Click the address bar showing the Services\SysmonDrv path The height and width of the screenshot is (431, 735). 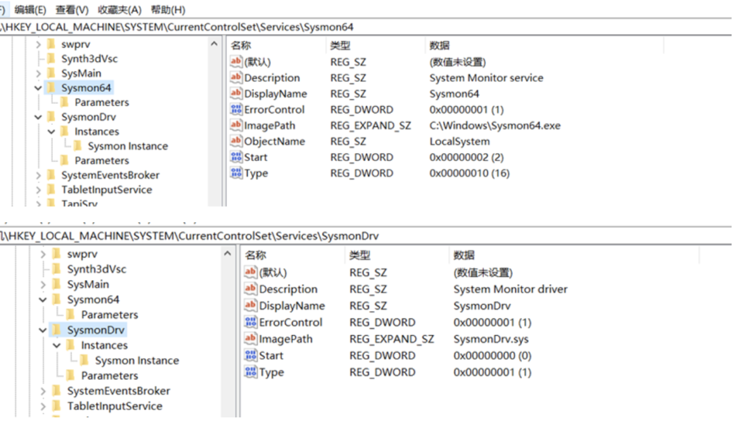click(365, 236)
